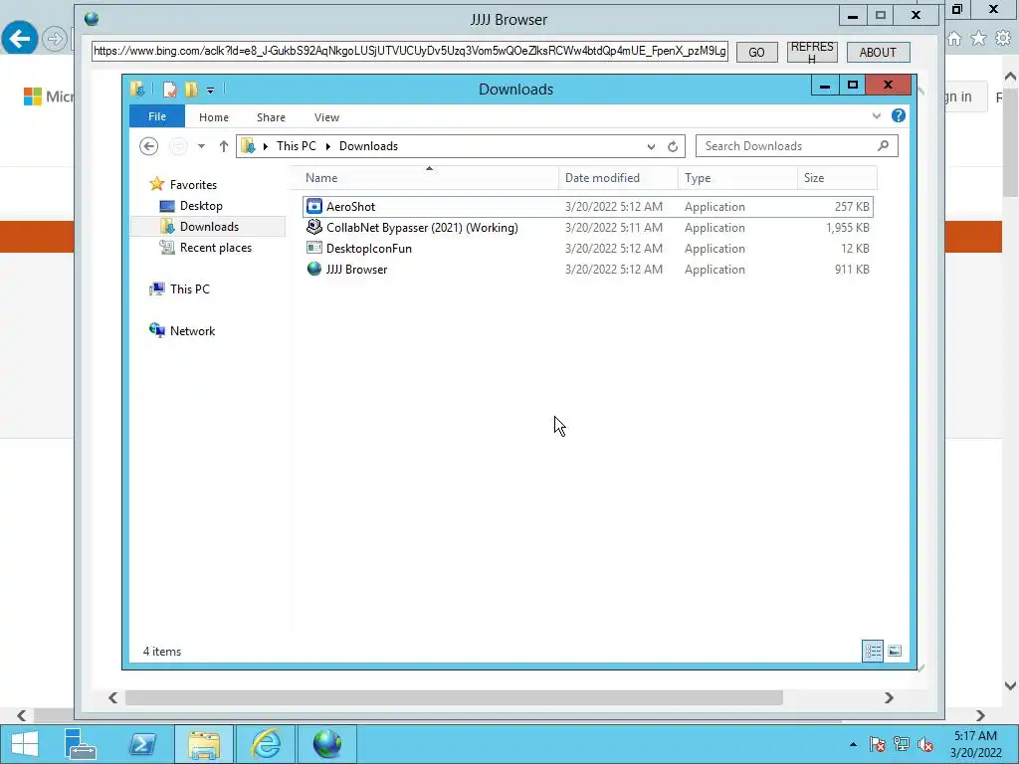Click REFRESH button in JJJJ Browser
The height and width of the screenshot is (764, 1019).
tap(812, 52)
